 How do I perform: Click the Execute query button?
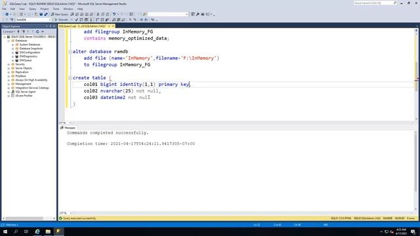(62, 20)
